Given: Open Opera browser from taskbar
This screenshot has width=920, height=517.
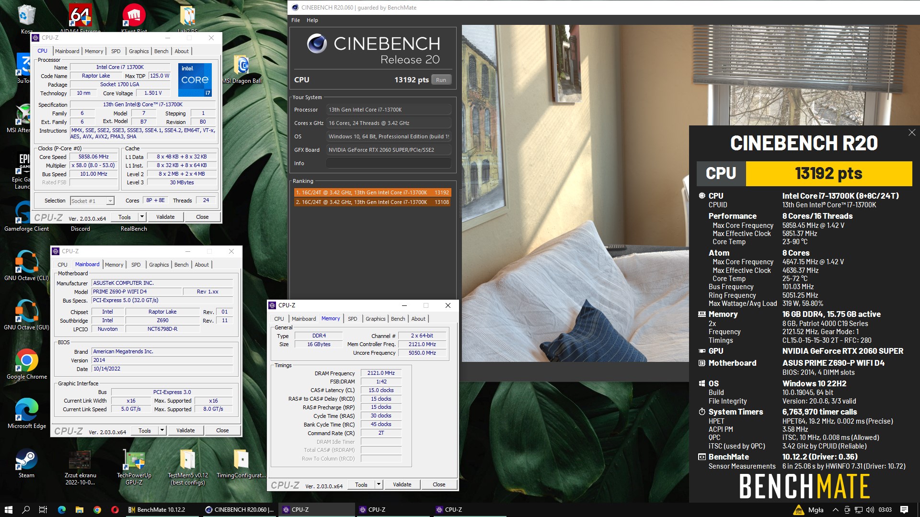Looking at the screenshot, I should (115, 510).
